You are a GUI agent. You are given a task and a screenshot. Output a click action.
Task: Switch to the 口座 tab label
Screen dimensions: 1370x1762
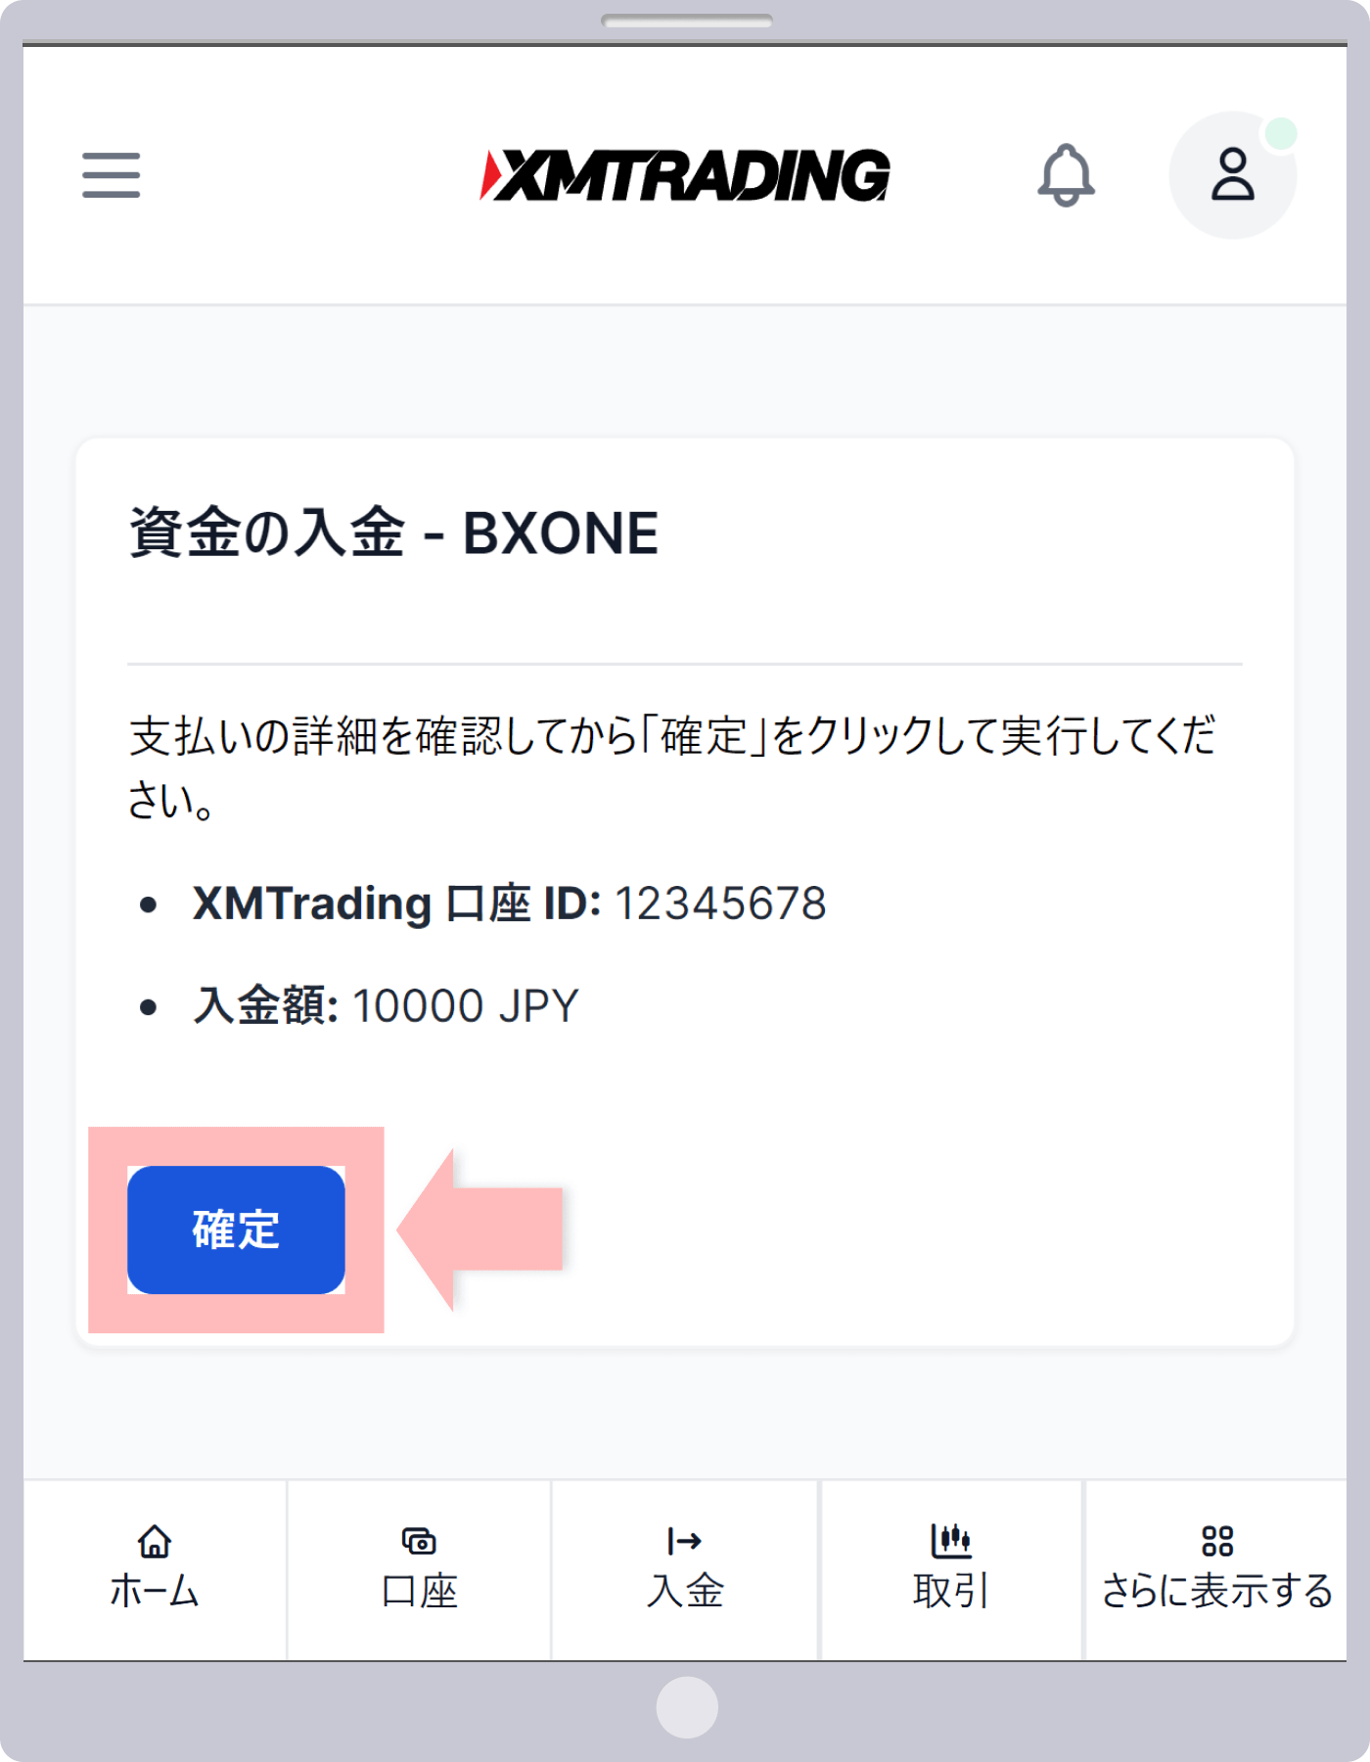(419, 1592)
